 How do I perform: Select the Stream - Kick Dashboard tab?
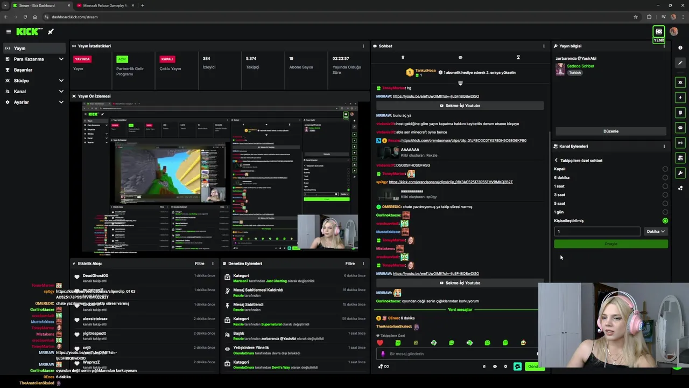click(41, 5)
